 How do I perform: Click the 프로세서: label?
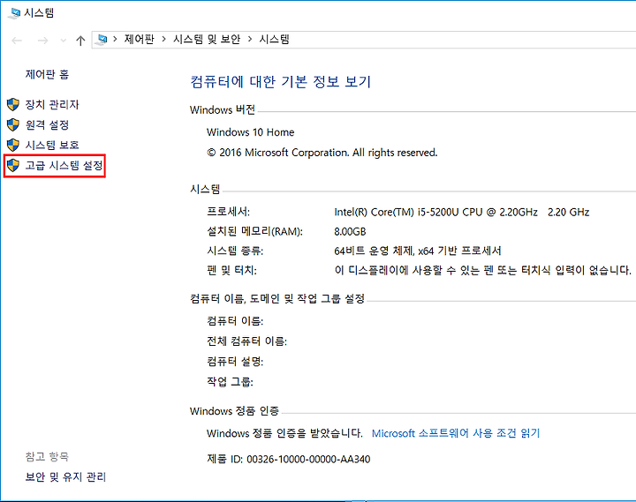point(229,212)
